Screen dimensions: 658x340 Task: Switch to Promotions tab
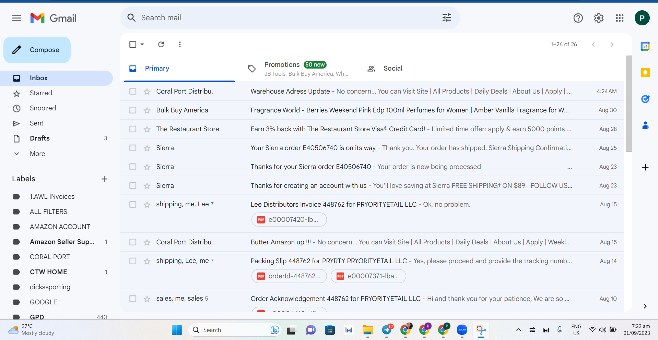click(298, 69)
